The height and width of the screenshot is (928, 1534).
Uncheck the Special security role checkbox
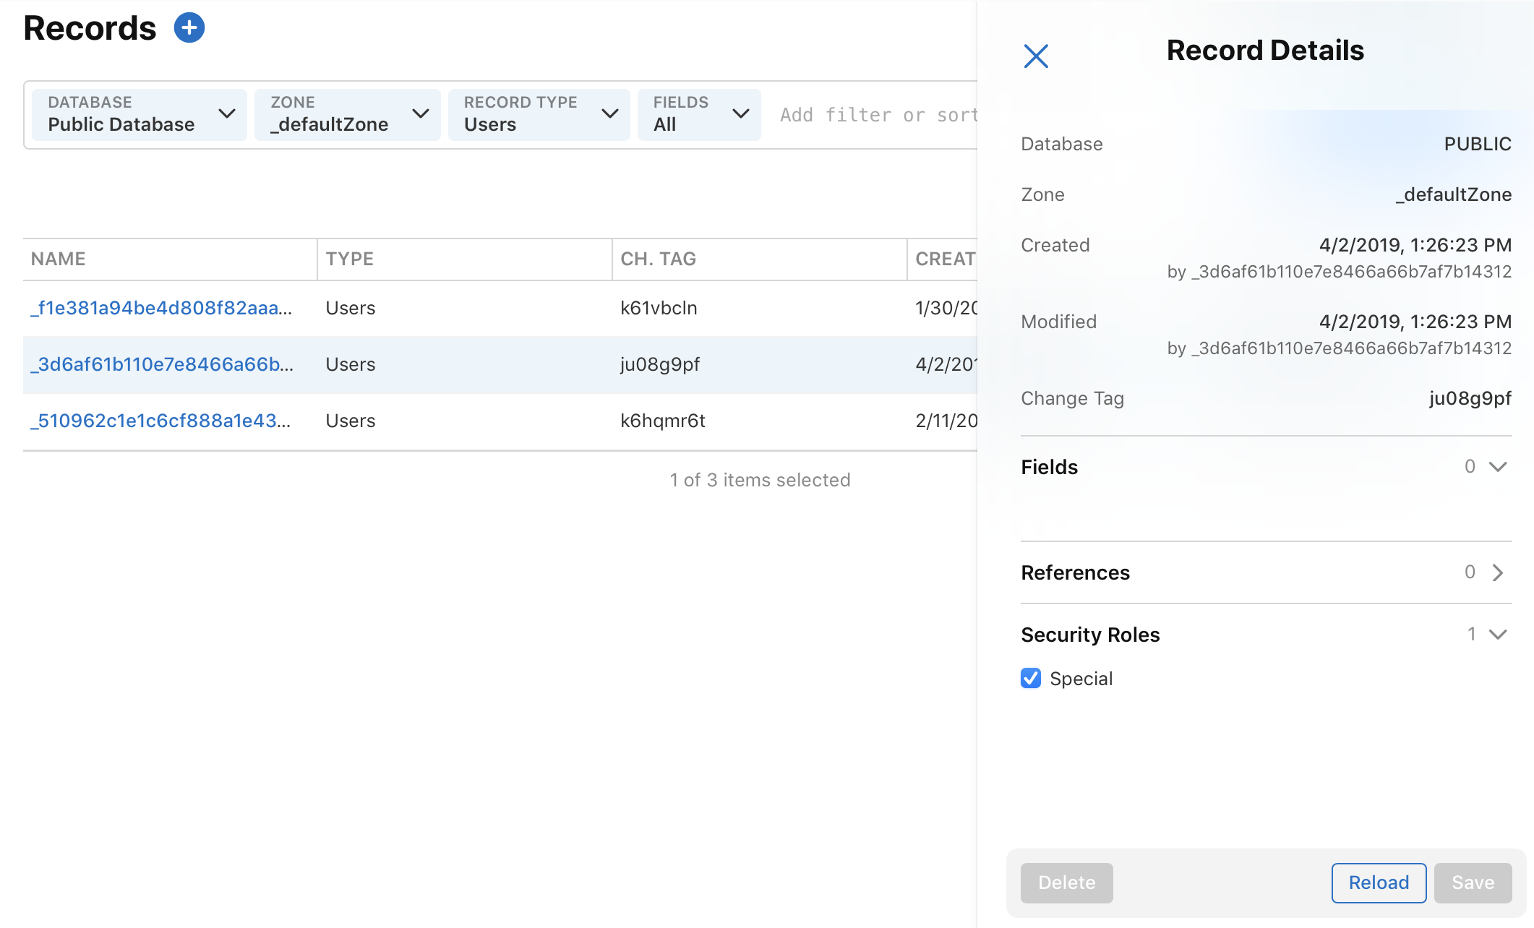[1031, 678]
